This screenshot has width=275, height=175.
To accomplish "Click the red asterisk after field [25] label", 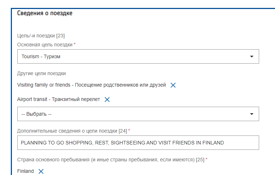I will [x=206, y=159].
